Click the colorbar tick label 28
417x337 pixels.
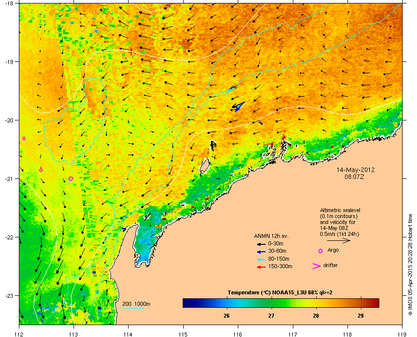click(316, 316)
